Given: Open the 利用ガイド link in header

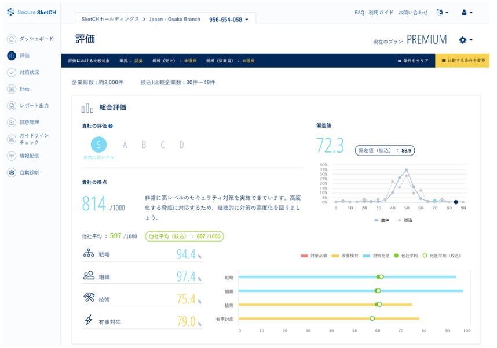Looking at the screenshot, I should pos(381,12).
